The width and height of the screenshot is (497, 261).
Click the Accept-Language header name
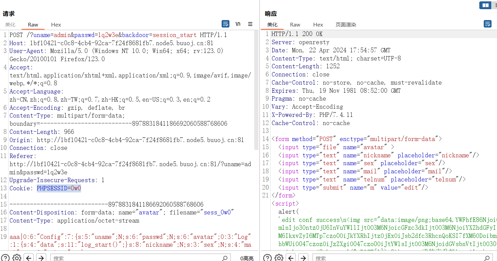[x=35, y=91]
